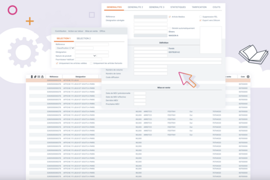Click the open book illustration
The image size is (270, 180).
(253, 54)
